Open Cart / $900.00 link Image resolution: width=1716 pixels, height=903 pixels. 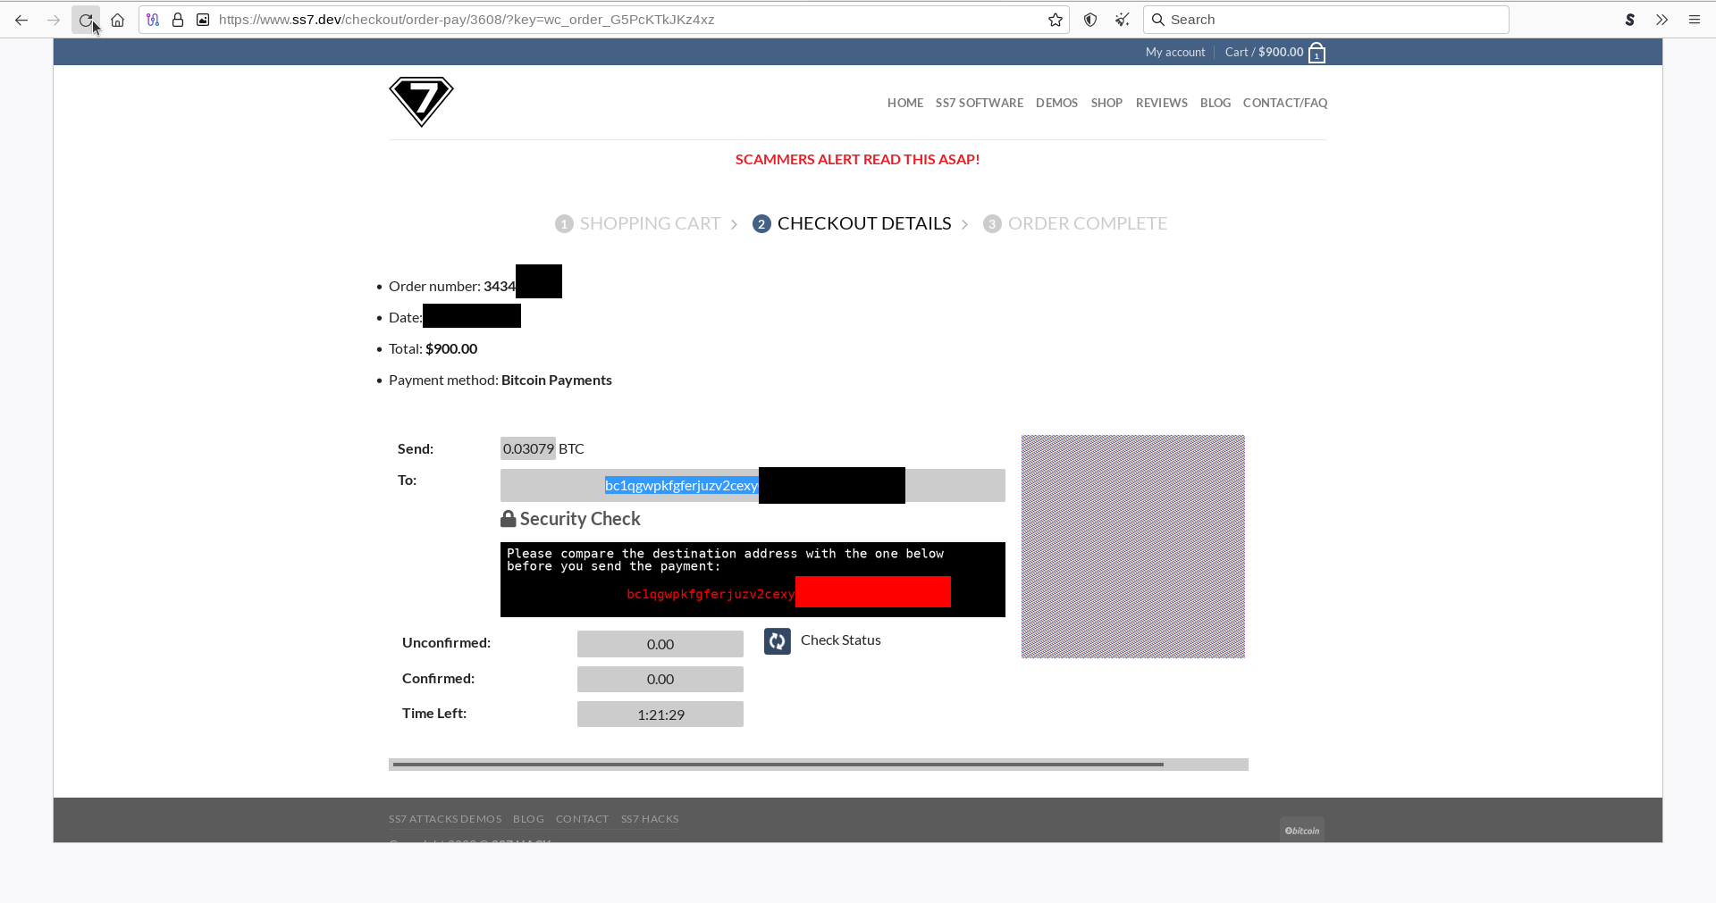[1264, 53]
